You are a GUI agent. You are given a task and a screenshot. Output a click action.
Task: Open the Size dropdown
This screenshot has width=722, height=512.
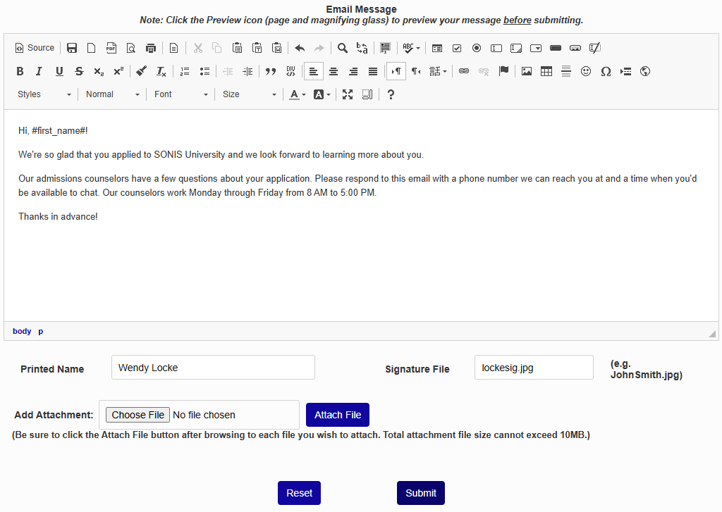249,94
